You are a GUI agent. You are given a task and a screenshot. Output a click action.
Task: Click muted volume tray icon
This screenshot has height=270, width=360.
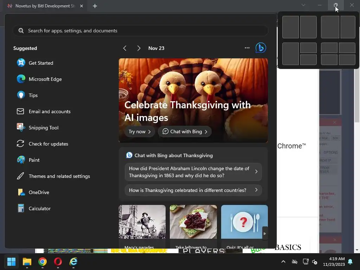315,262
